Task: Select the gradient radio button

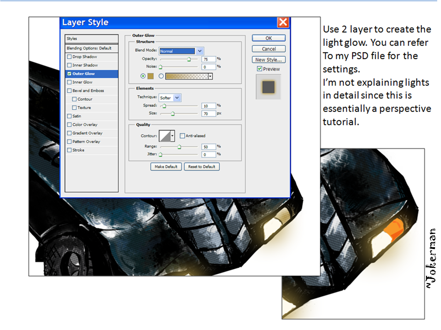Action: [161, 76]
